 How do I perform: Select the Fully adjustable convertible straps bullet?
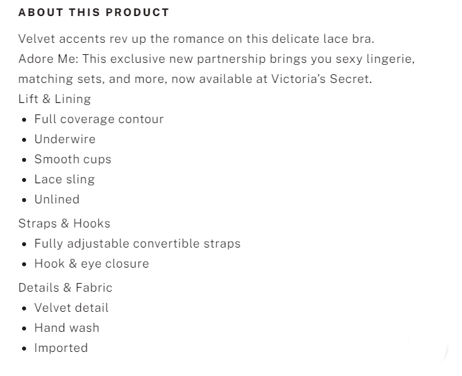pyautogui.click(x=137, y=244)
